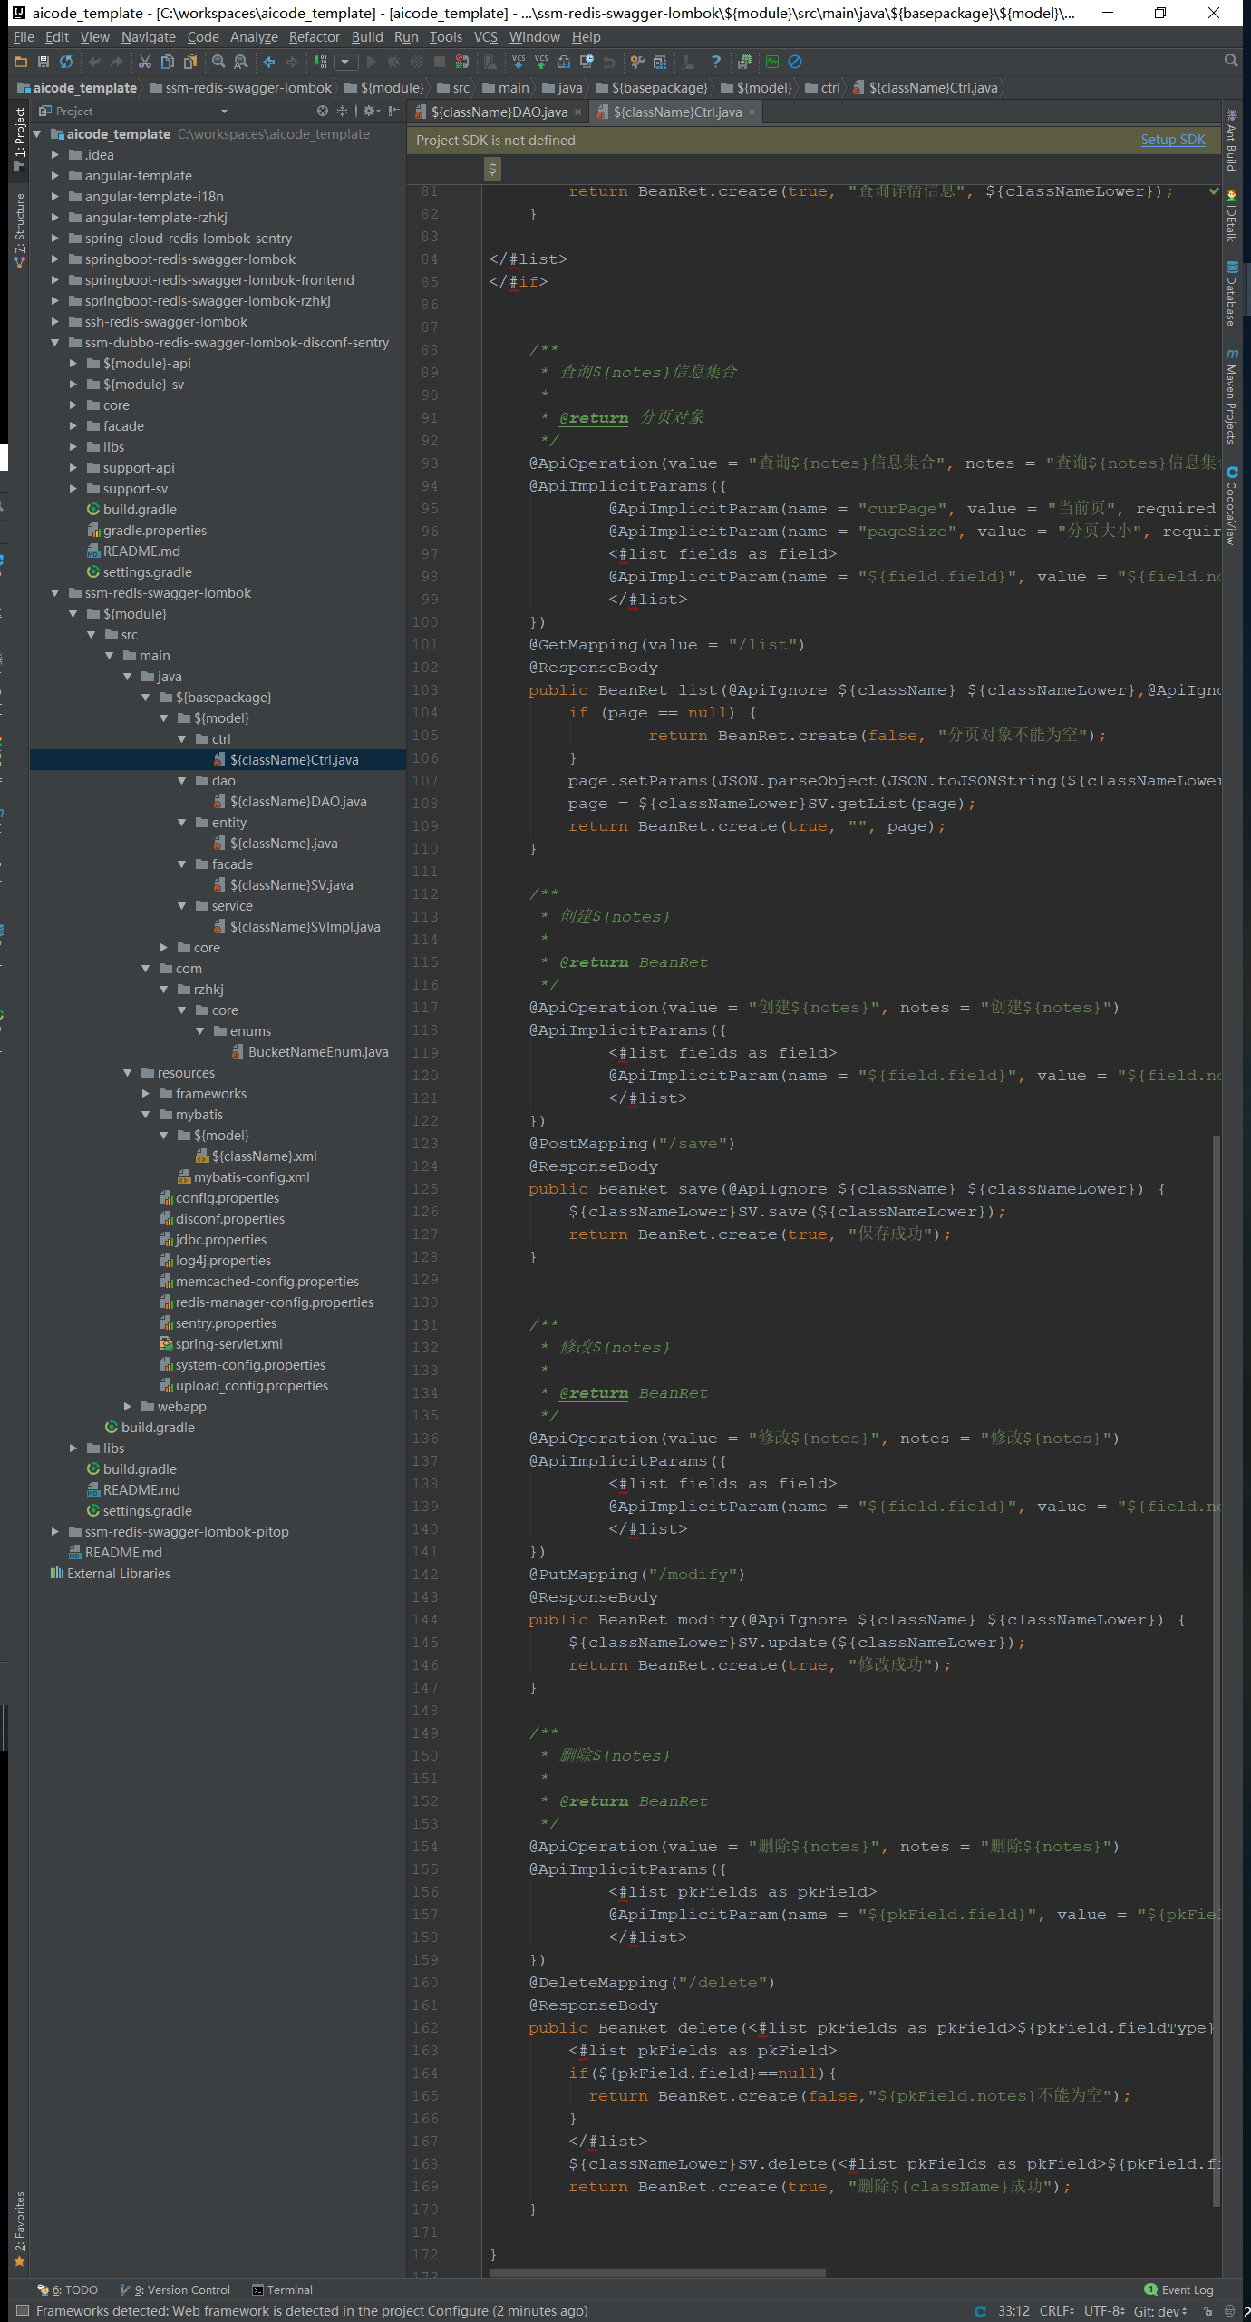
Task: Open the 9: Version Control panel
Action: click(x=176, y=2289)
